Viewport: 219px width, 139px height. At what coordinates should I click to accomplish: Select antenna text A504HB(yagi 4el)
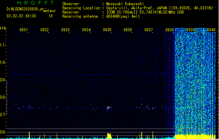click(x=123, y=16)
